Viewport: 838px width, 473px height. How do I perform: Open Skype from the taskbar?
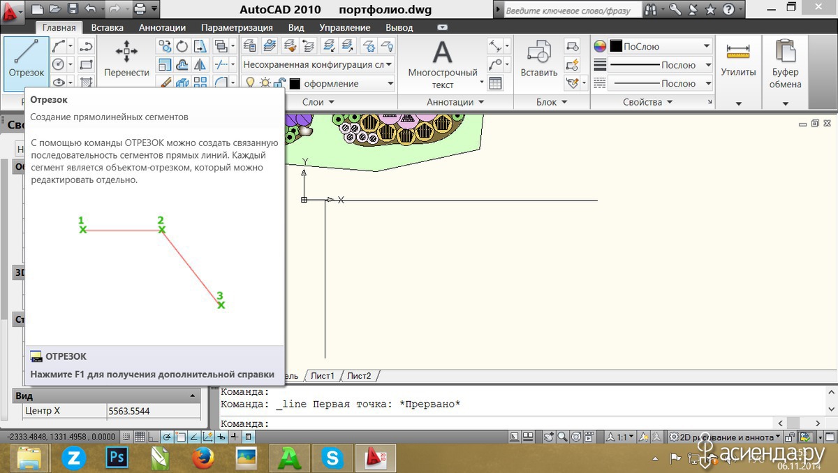click(332, 458)
